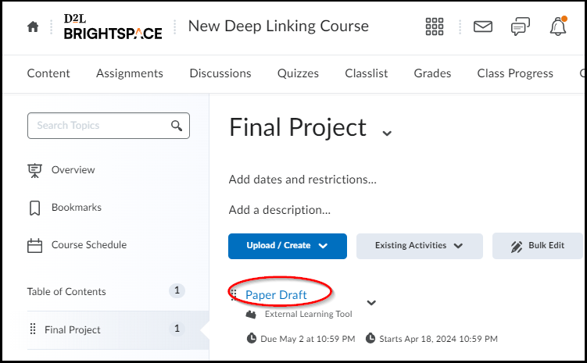Open the Quizzes nav item
Image resolution: width=587 pixels, height=363 pixels.
[x=298, y=73]
